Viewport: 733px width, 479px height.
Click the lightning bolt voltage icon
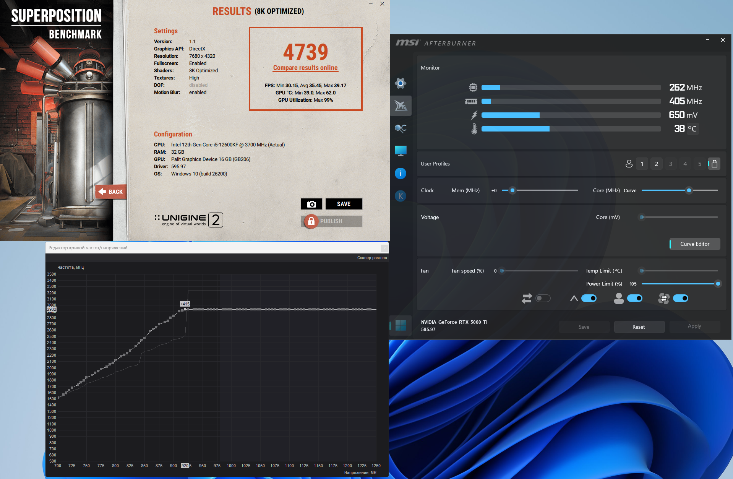pyautogui.click(x=474, y=115)
